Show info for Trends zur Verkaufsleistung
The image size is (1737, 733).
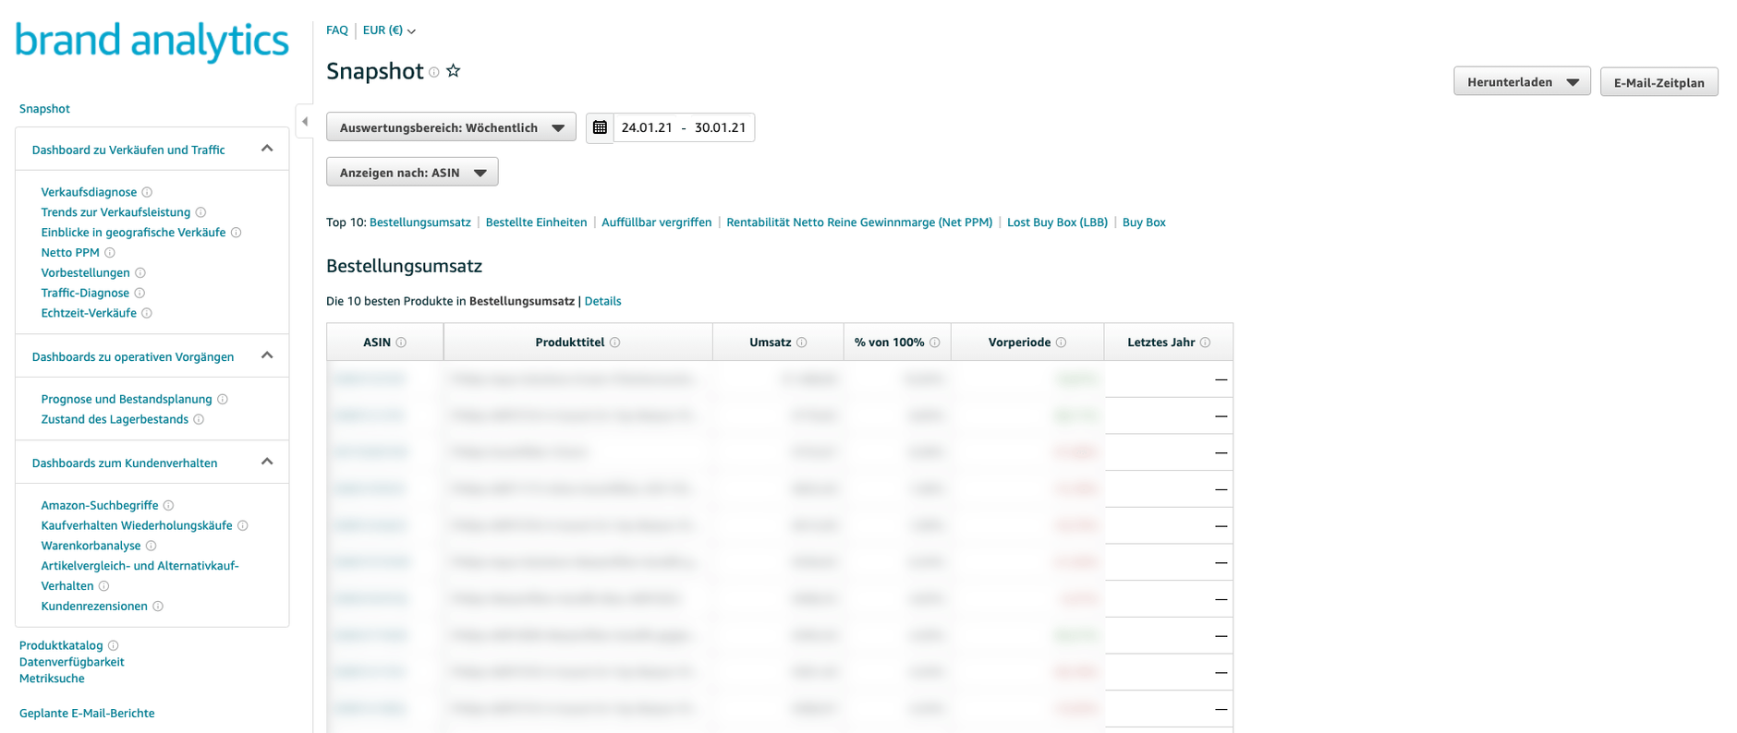(x=200, y=212)
